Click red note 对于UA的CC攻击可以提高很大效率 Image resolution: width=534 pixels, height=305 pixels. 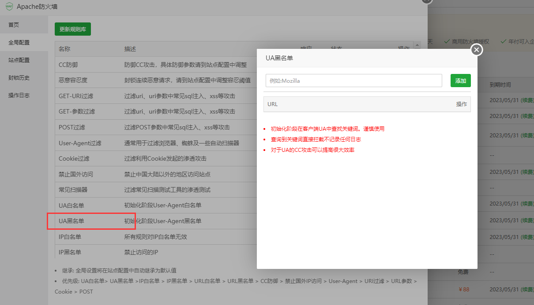tap(312, 150)
